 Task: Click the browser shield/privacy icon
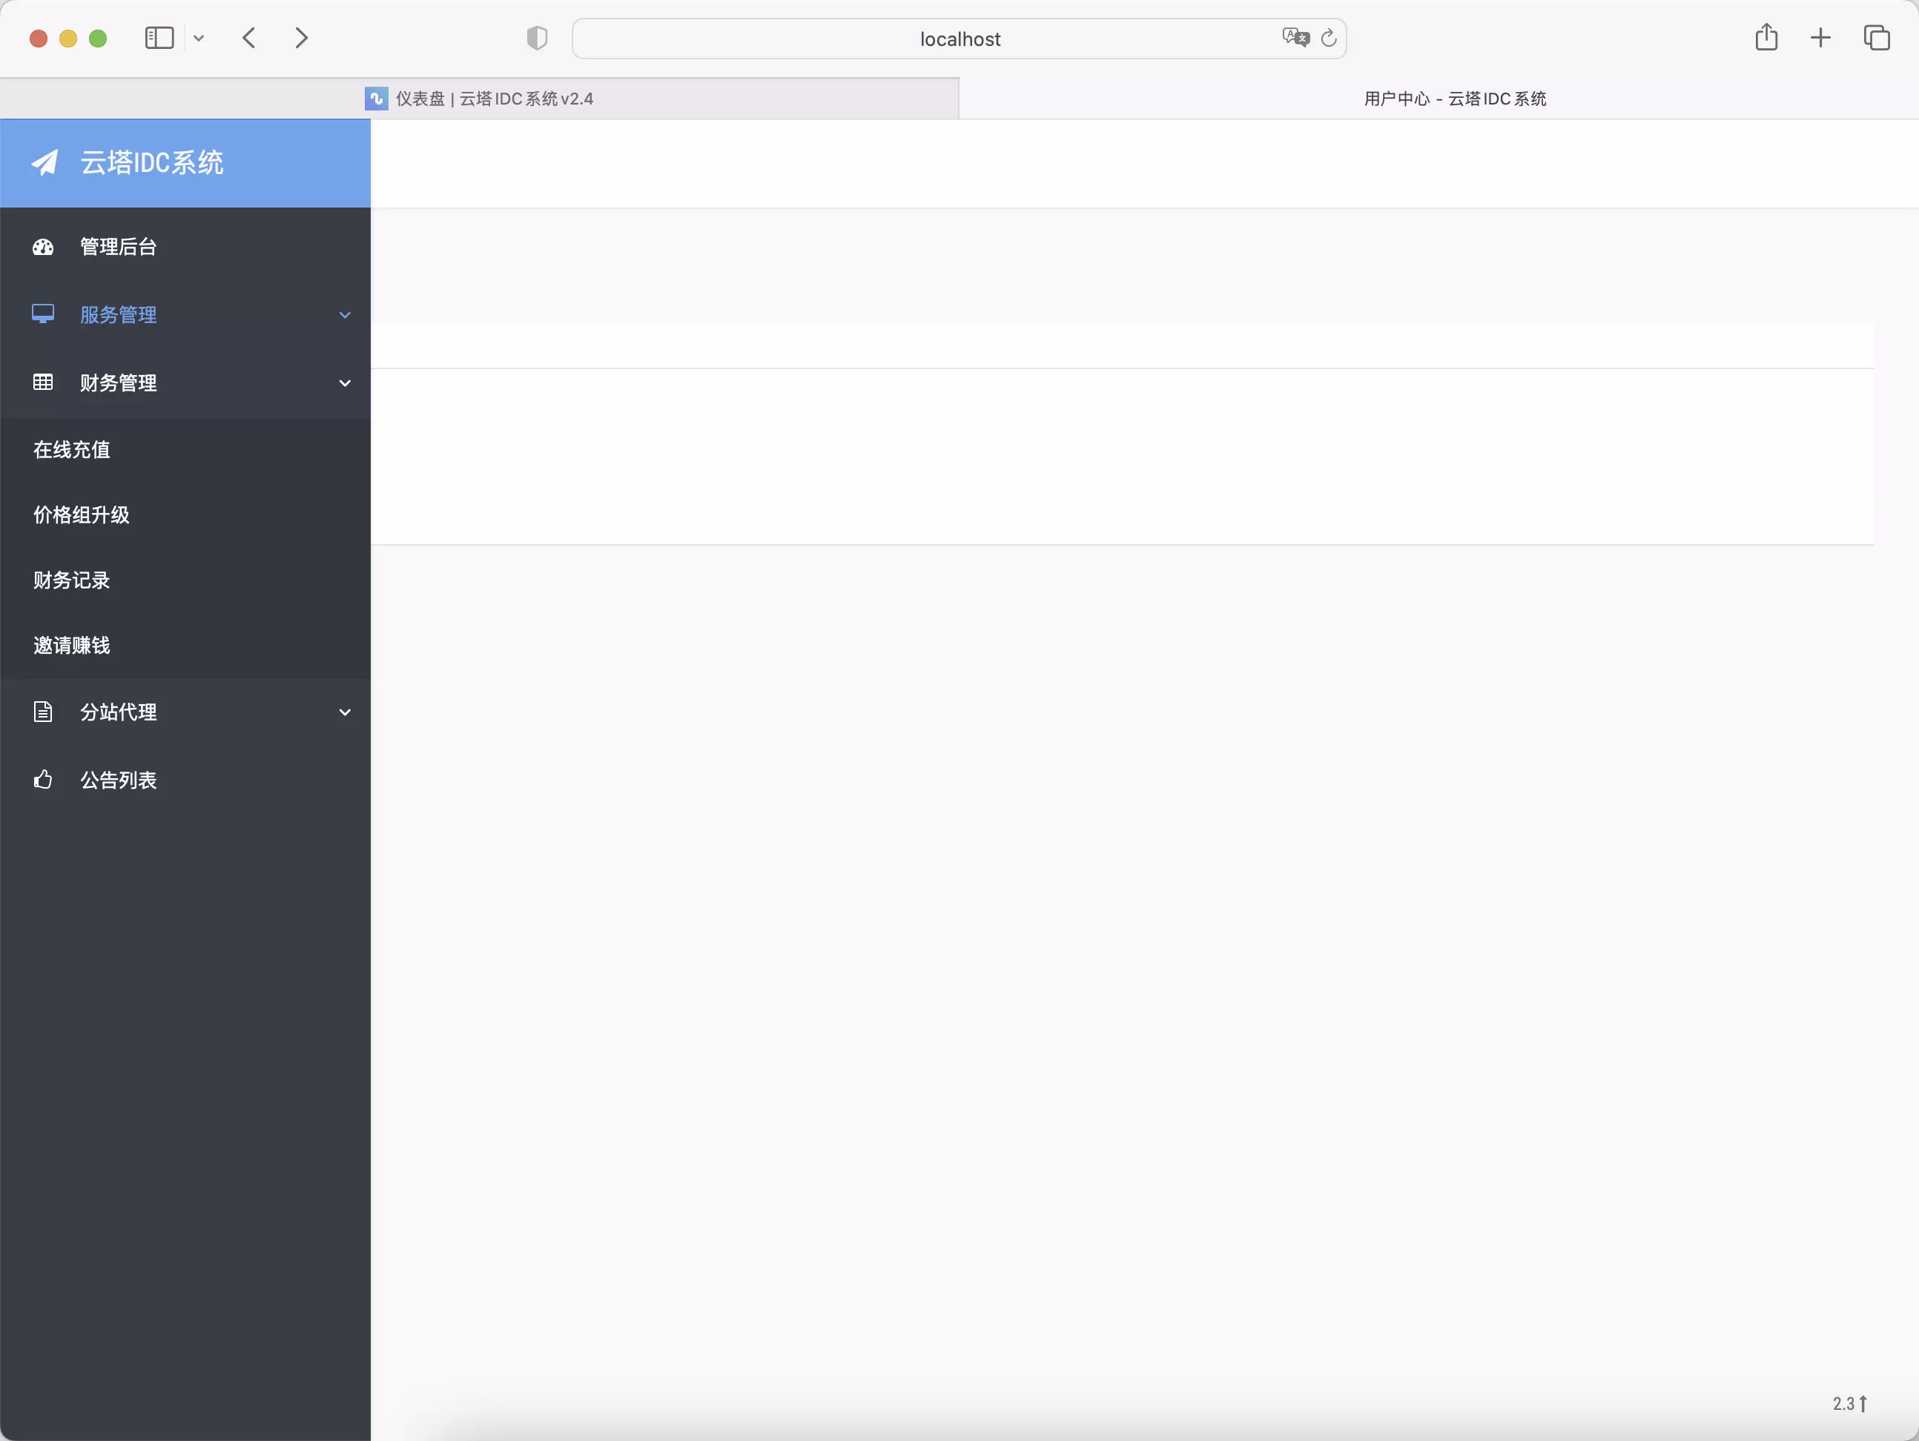(x=538, y=36)
